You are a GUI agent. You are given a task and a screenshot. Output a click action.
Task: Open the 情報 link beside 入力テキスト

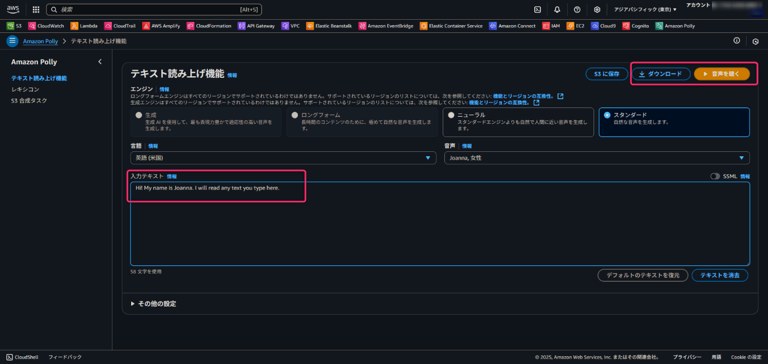click(172, 177)
